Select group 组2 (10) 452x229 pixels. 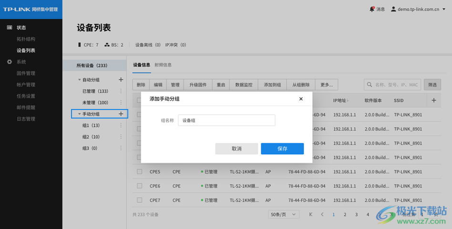click(x=91, y=137)
